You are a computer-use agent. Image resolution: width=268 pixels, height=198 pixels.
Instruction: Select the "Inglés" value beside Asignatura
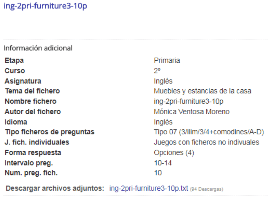163,81
